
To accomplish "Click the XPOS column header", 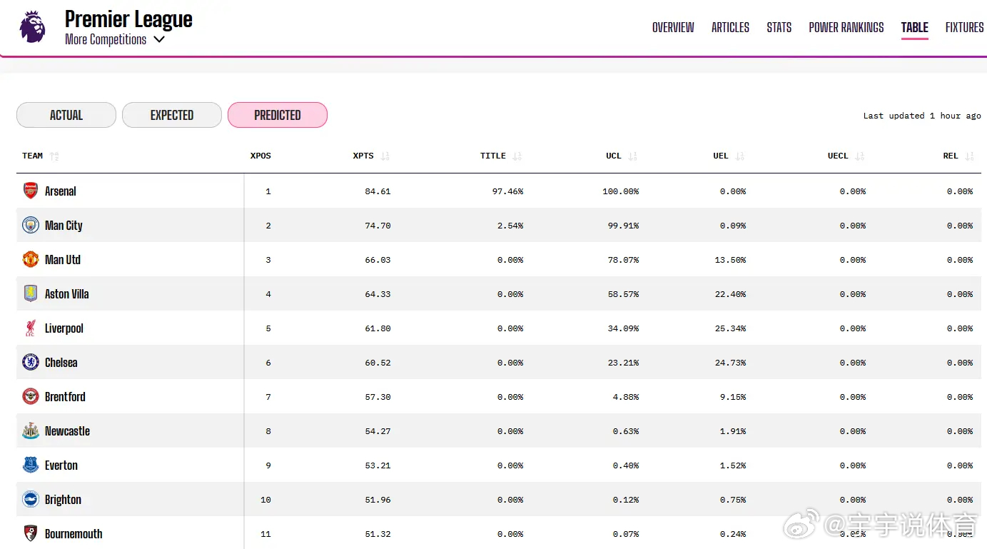I will (x=260, y=156).
